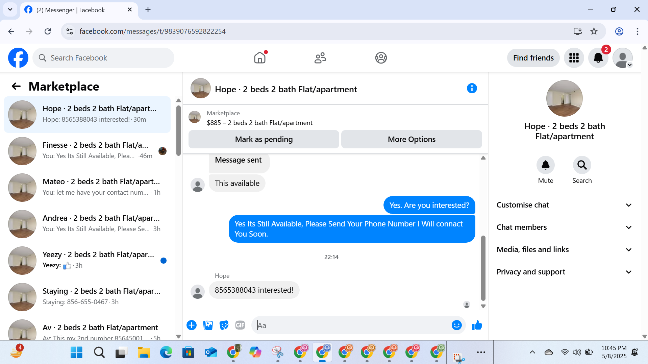Click Mark as pending button
Image resolution: width=648 pixels, height=364 pixels.
click(264, 139)
